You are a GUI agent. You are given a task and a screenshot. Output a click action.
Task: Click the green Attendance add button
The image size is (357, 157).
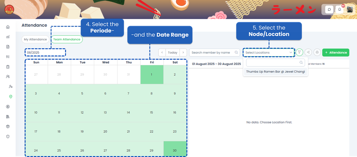point(335,52)
